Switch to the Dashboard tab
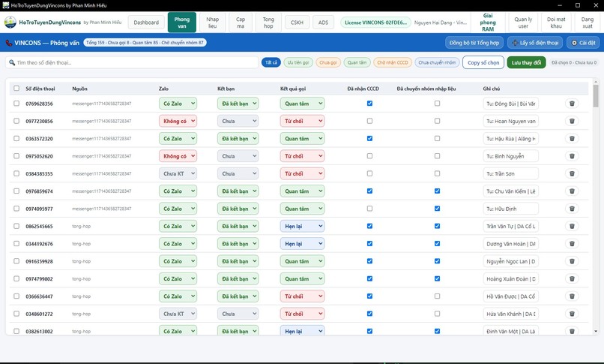604x364 pixels. (x=146, y=23)
